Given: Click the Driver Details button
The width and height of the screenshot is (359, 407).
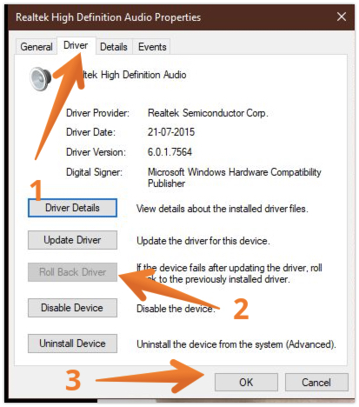Looking at the screenshot, I should 72,208.
